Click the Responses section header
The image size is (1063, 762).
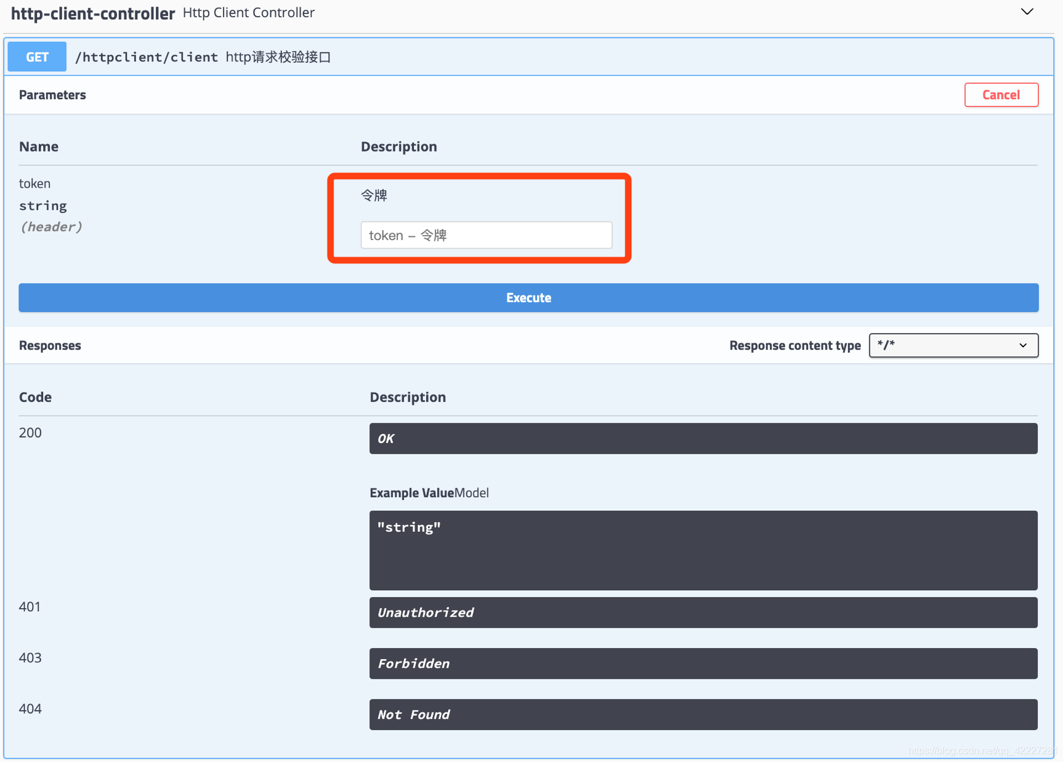point(50,345)
